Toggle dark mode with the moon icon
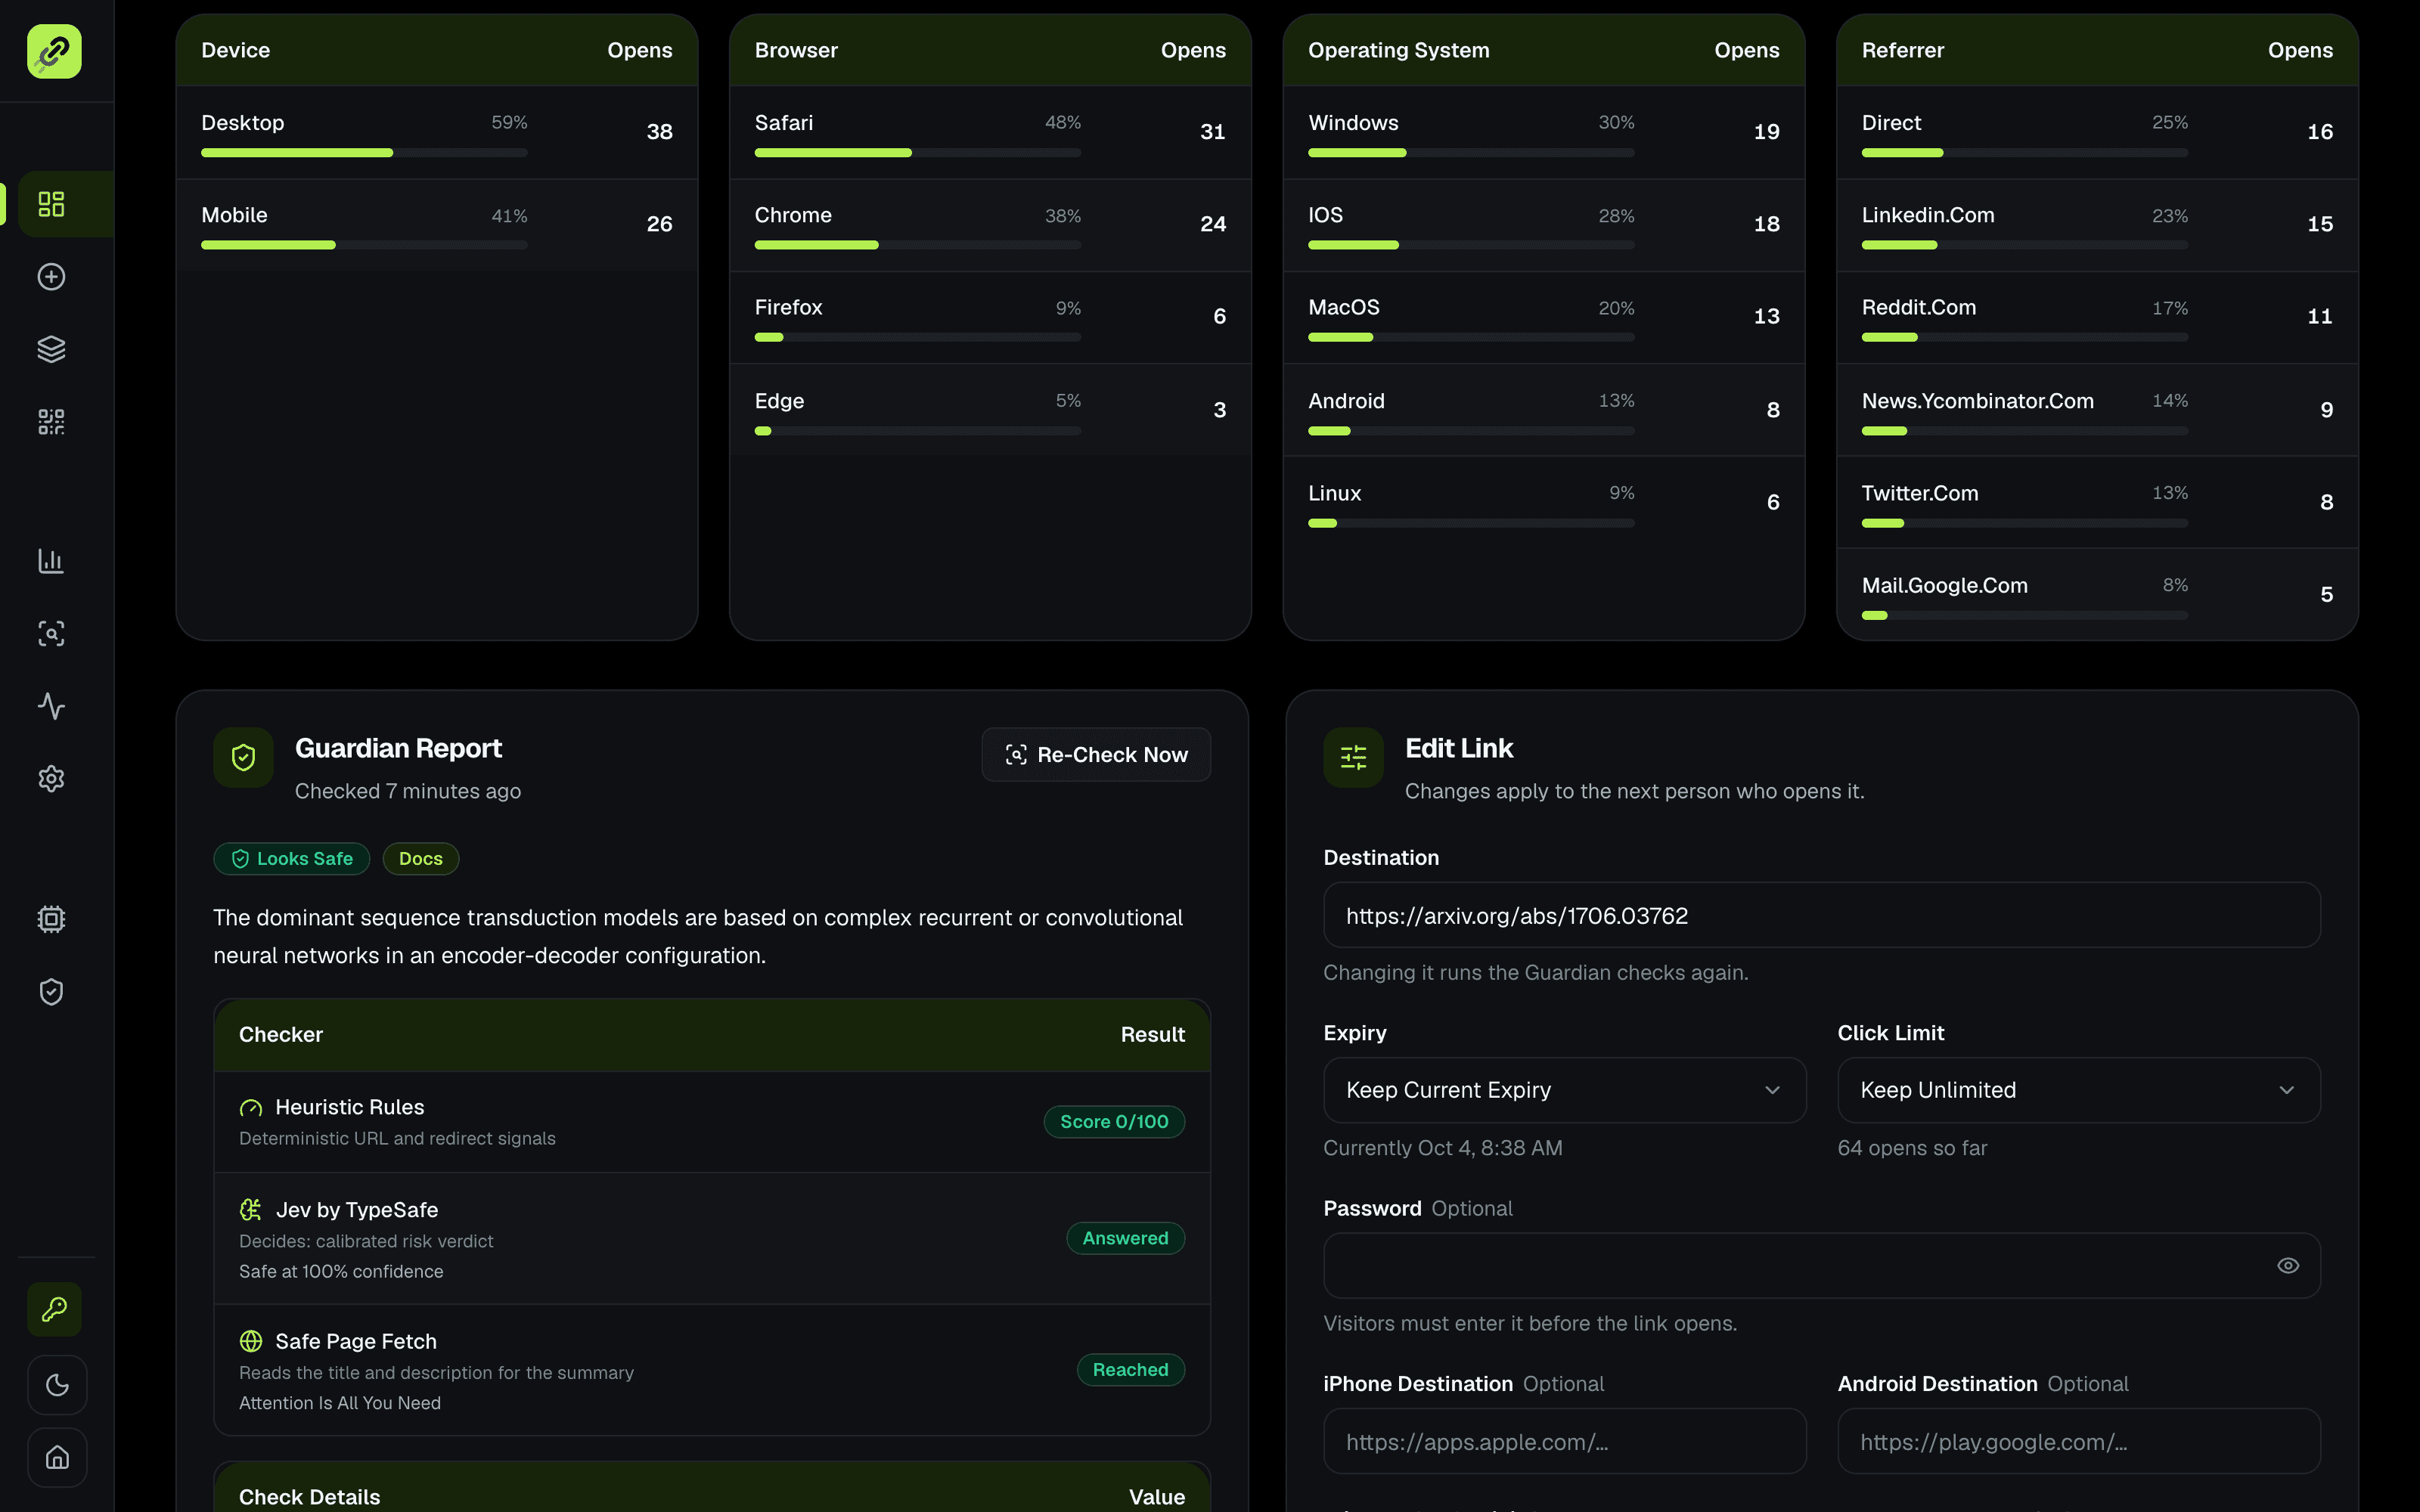Image resolution: width=2420 pixels, height=1512 pixels. [57, 1385]
